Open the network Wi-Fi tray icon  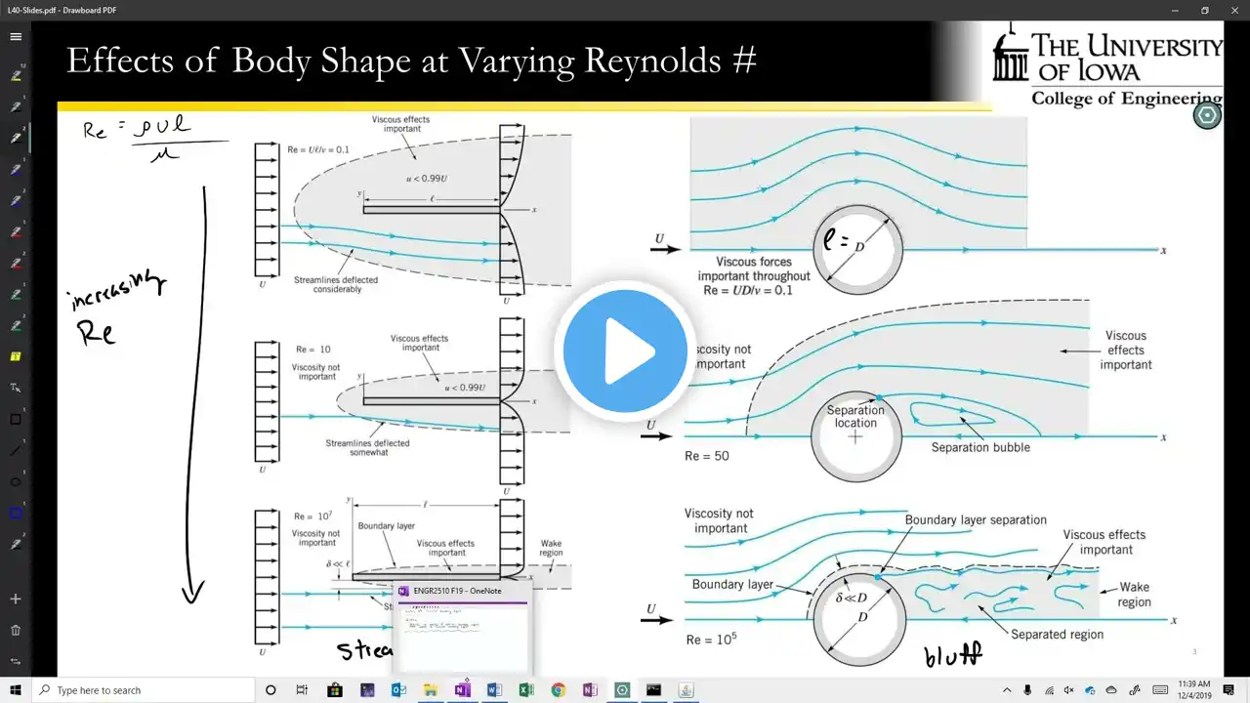point(1050,690)
